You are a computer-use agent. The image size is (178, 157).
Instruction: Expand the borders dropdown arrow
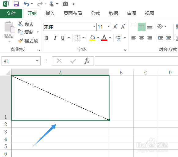[83, 38]
